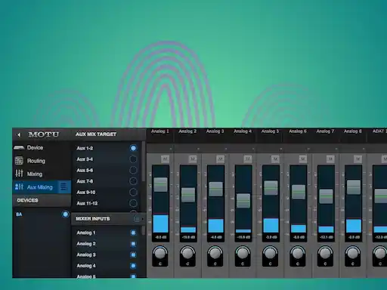Mute the Analog 4 channel

click(248, 159)
